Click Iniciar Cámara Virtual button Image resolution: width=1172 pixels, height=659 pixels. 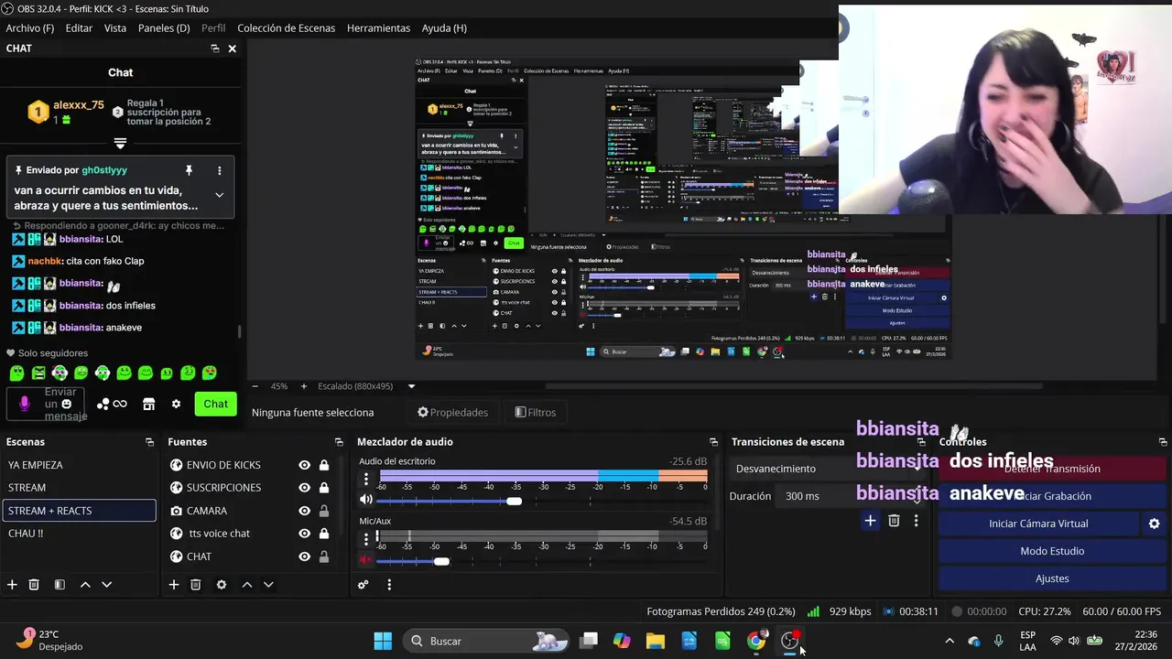pos(1038,524)
